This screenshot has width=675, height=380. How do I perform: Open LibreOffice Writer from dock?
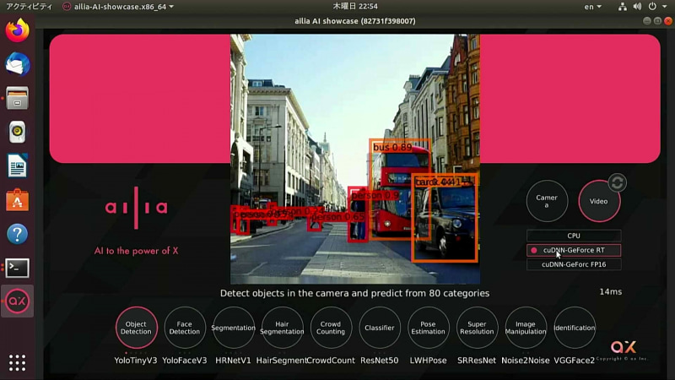(x=17, y=166)
